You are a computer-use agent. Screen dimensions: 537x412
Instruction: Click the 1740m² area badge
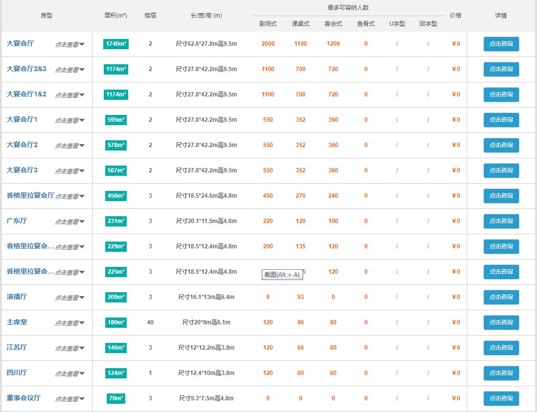[x=116, y=44]
